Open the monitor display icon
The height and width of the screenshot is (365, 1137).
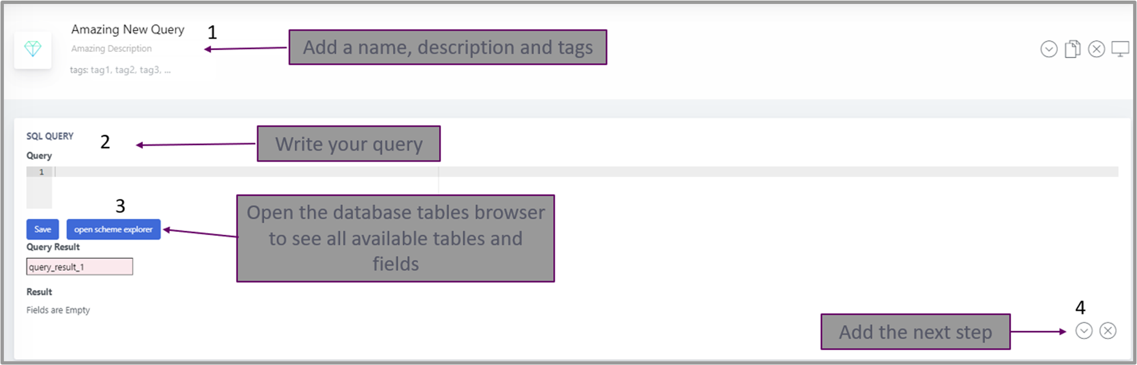pos(1120,50)
